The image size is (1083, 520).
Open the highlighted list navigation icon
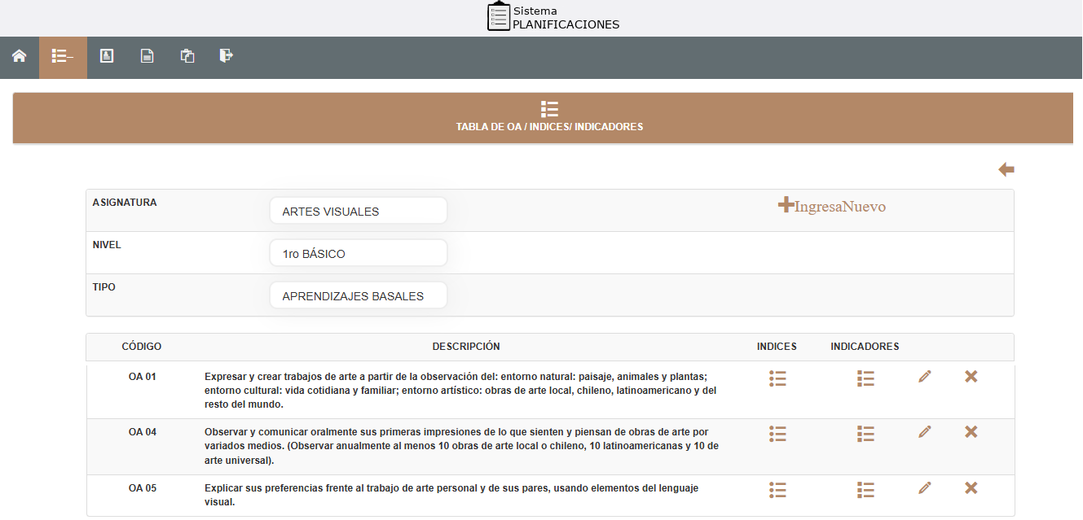pos(63,57)
